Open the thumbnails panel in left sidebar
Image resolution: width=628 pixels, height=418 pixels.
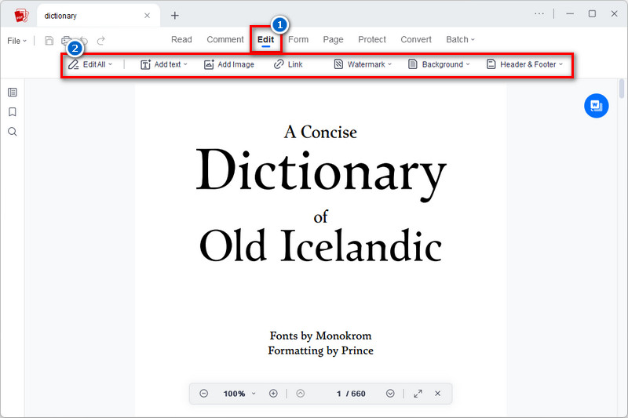(13, 93)
